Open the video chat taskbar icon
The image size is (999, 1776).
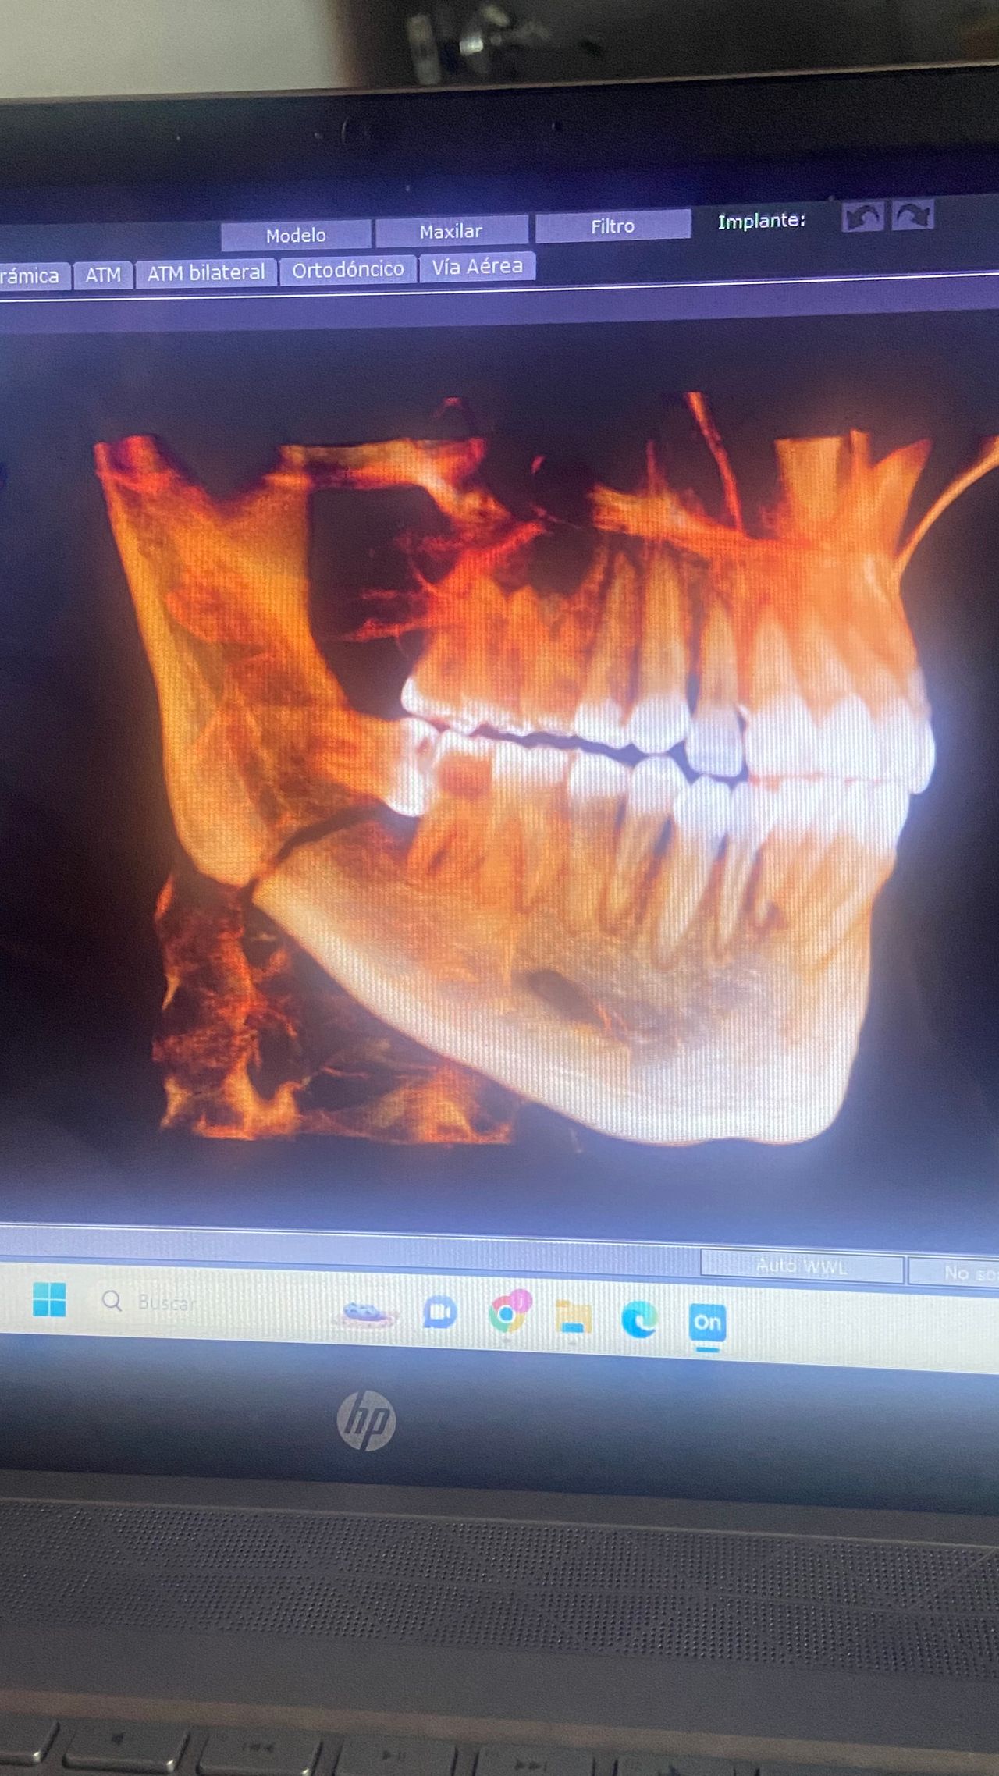(440, 1312)
